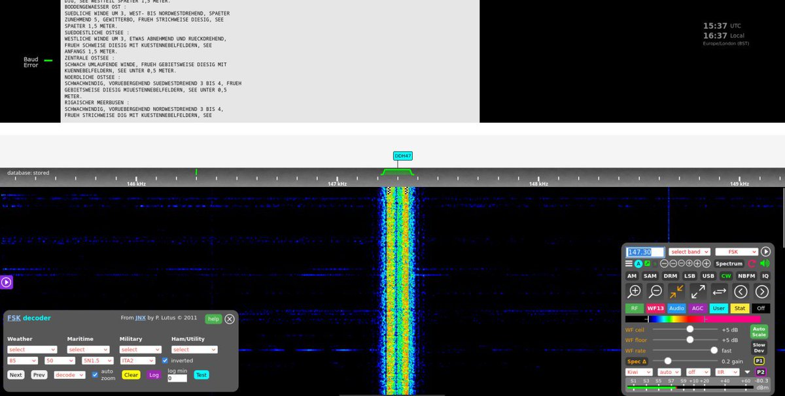This screenshot has width=785, height=396.
Task: Click the orange inward arrows max-zoom icon
Action: [676, 291]
